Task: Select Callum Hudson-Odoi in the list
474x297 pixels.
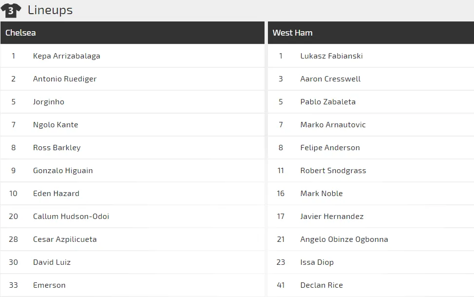Action: (x=71, y=217)
